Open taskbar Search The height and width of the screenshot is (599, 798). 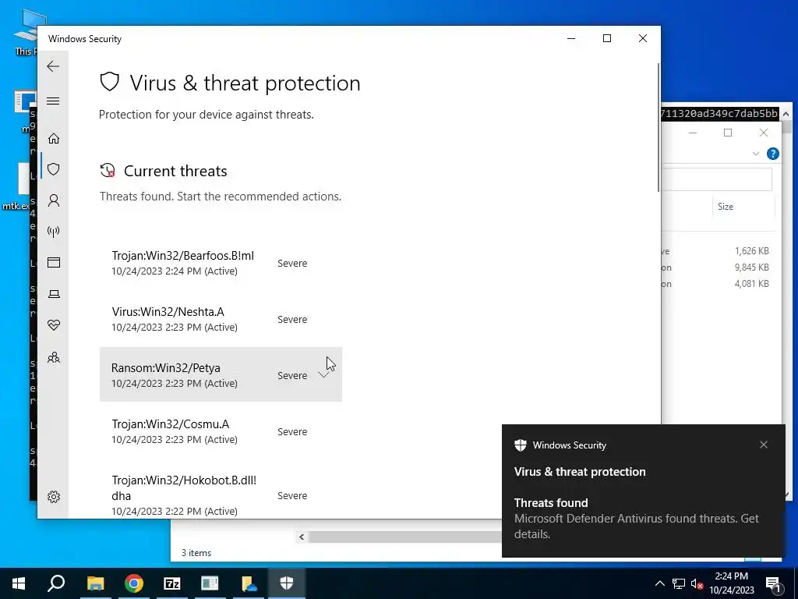click(x=56, y=583)
